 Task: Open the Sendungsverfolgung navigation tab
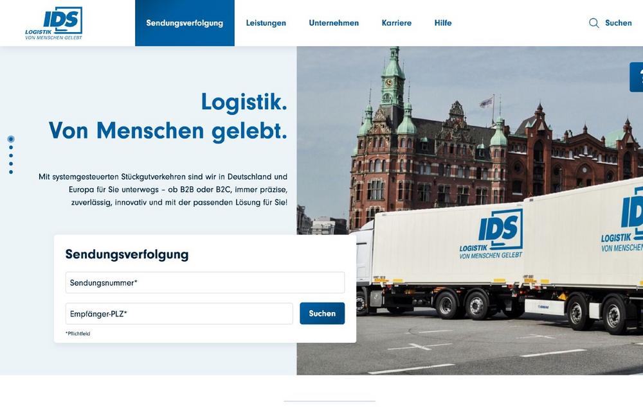[185, 23]
